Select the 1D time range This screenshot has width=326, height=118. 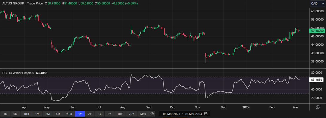click(6, 114)
